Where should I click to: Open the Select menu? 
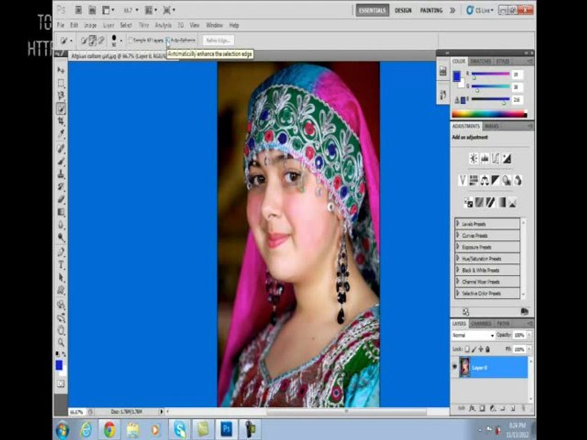[x=126, y=25]
